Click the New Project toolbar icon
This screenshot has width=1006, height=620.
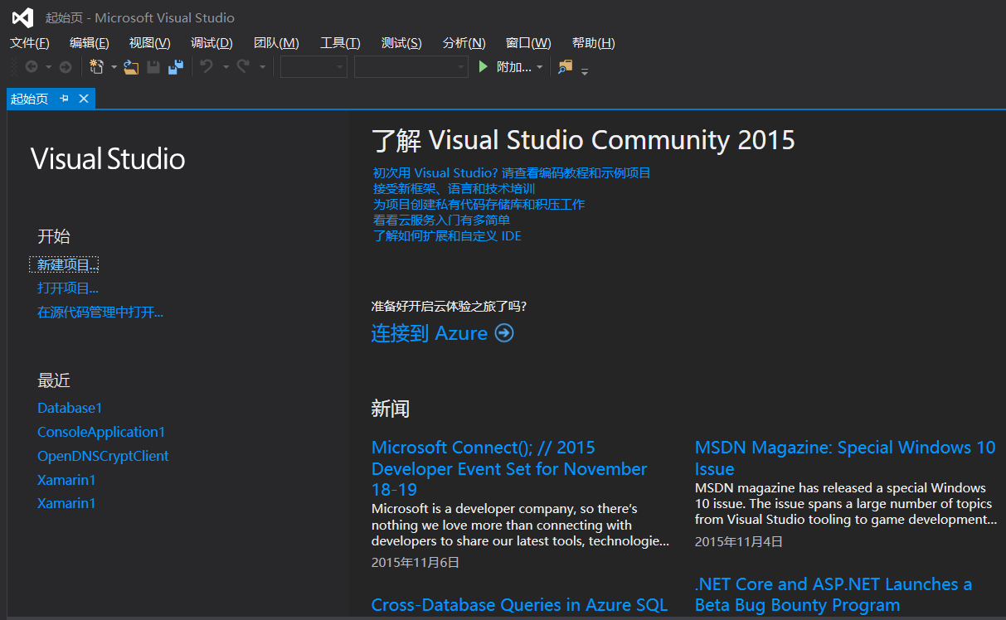97,67
